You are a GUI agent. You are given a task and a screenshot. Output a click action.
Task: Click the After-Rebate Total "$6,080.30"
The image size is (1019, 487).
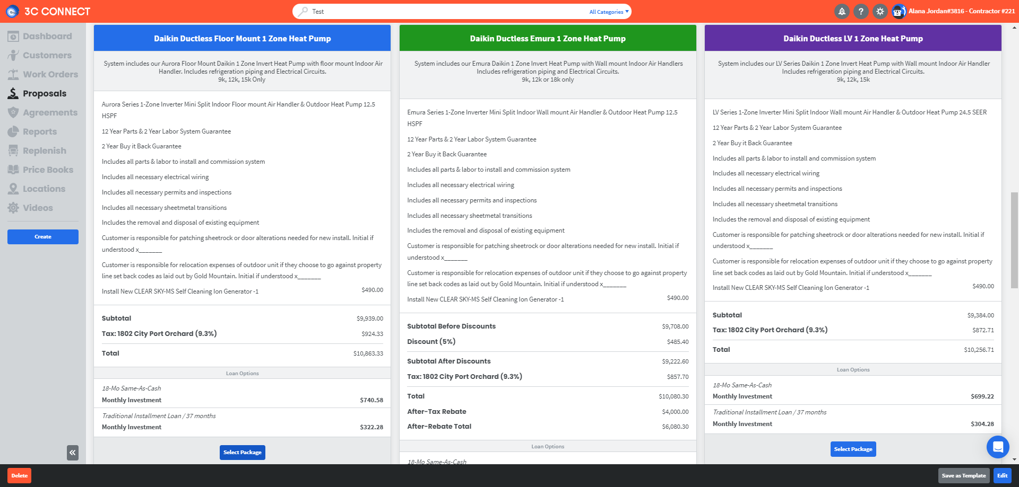coord(675,427)
